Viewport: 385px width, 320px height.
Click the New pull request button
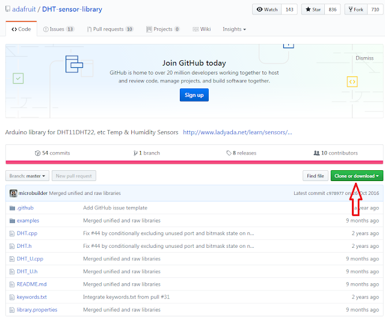point(73,176)
